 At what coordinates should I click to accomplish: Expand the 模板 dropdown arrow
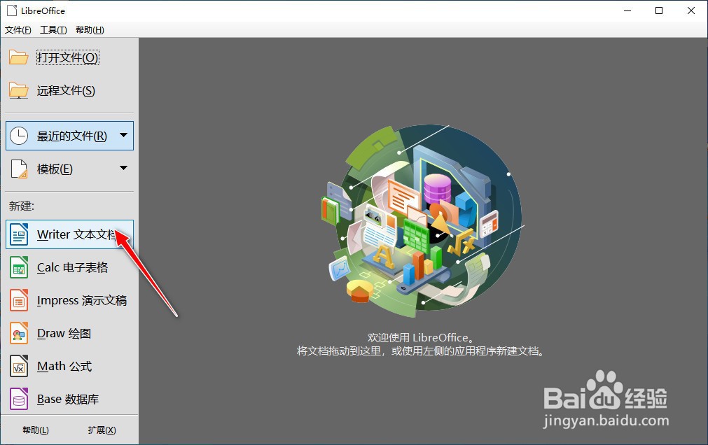coord(123,168)
